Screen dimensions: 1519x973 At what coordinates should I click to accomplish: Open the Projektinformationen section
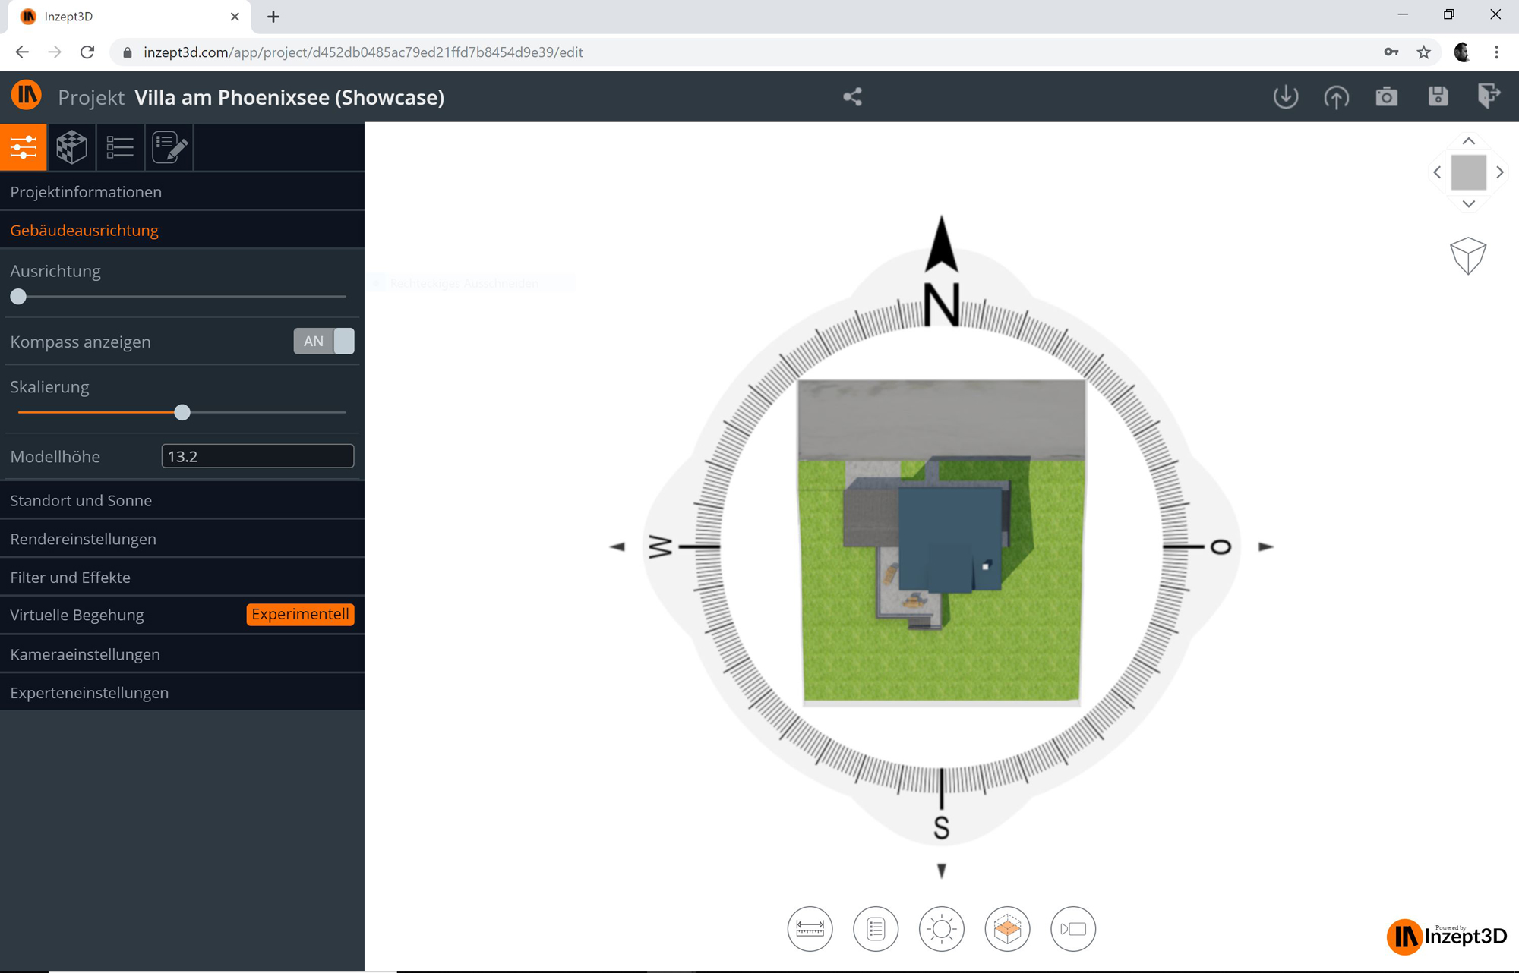pyautogui.click(x=86, y=192)
